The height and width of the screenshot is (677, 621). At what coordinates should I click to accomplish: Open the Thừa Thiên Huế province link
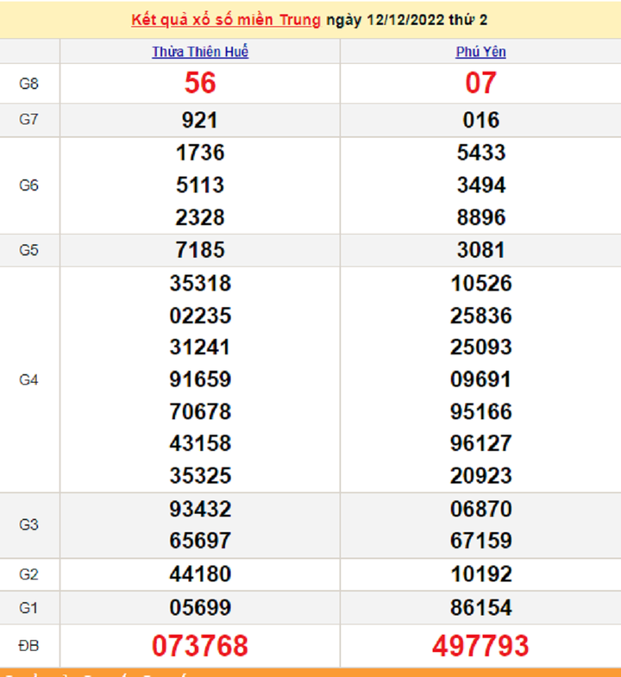(x=200, y=52)
